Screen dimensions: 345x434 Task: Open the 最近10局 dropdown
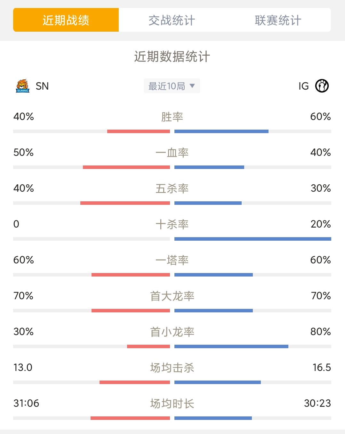tap(172, 86)
